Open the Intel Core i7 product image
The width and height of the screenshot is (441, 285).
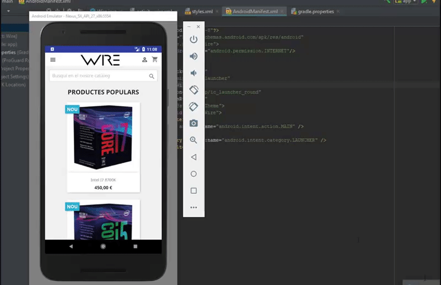click(103, 138)
